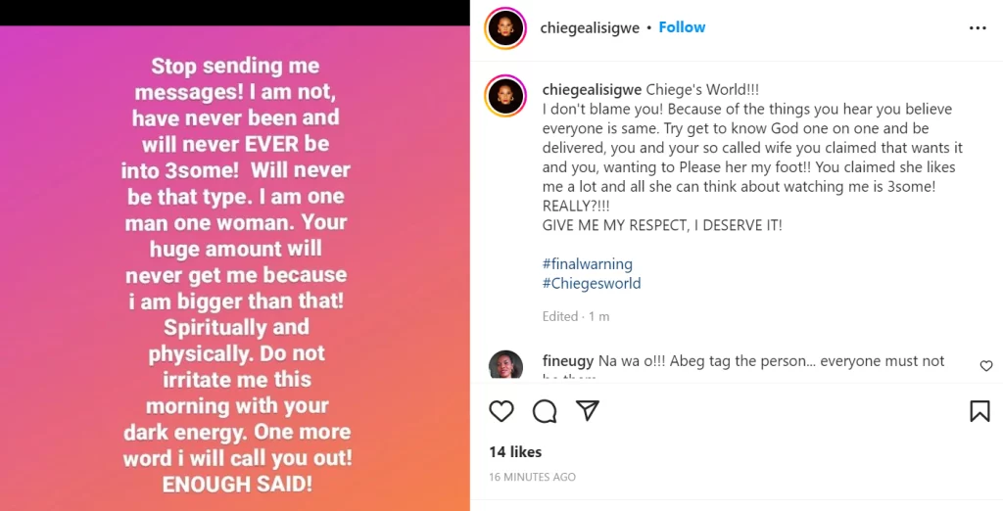Image resolution: width=1003 pixels, height=511 pixels.
Task: Follow chiegealisigwe account
Action: click(x=682, y=27)
